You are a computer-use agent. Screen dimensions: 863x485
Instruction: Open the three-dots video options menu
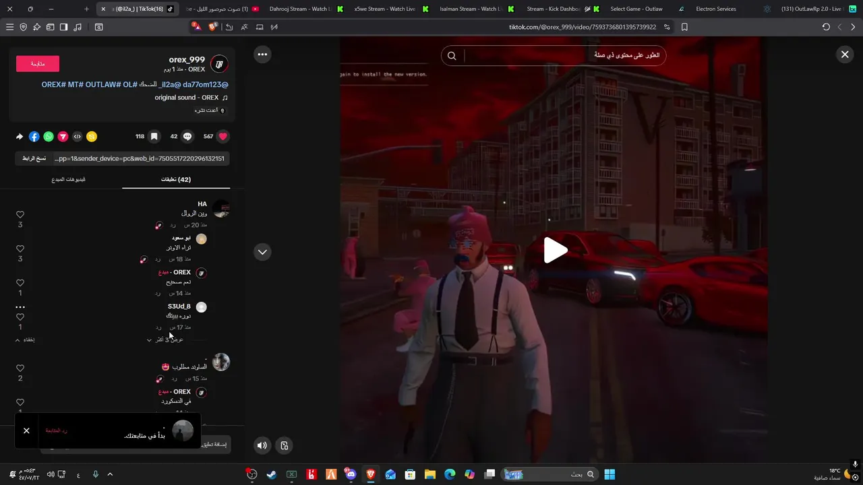click(x=262, y=55)
